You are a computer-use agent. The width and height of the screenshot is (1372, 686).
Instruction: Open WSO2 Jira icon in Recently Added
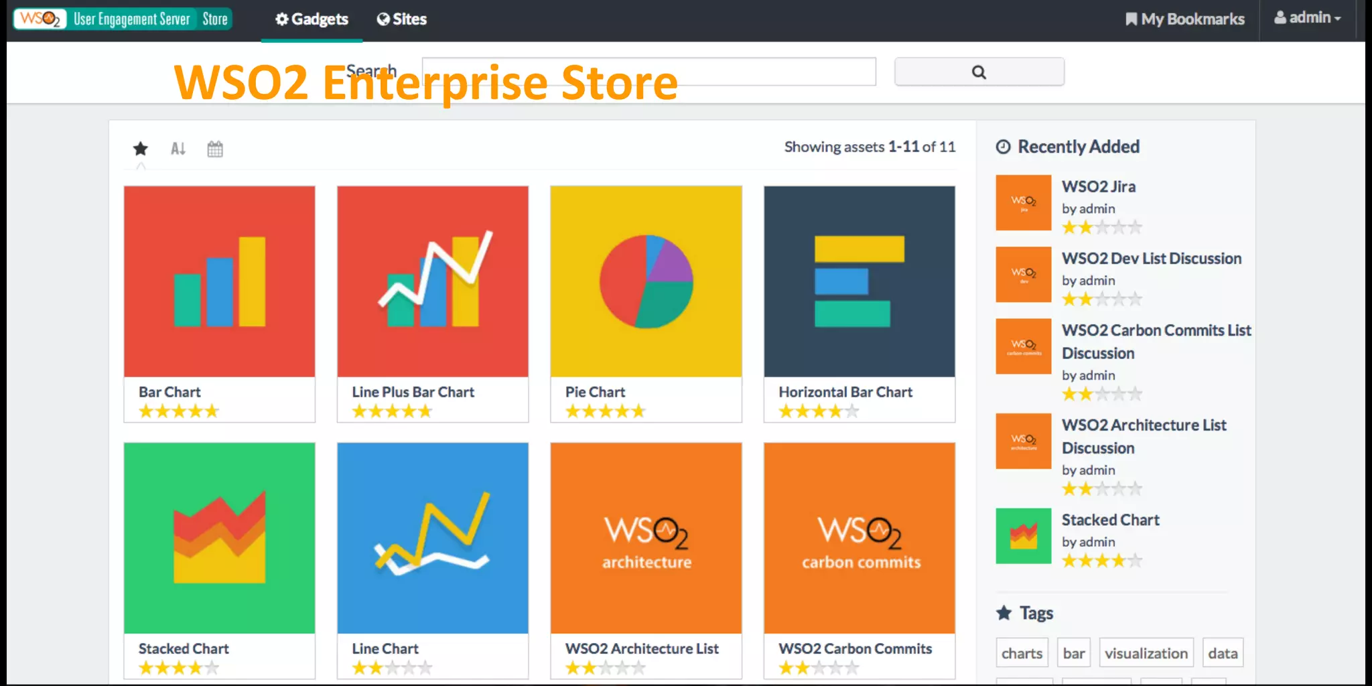1023,203
